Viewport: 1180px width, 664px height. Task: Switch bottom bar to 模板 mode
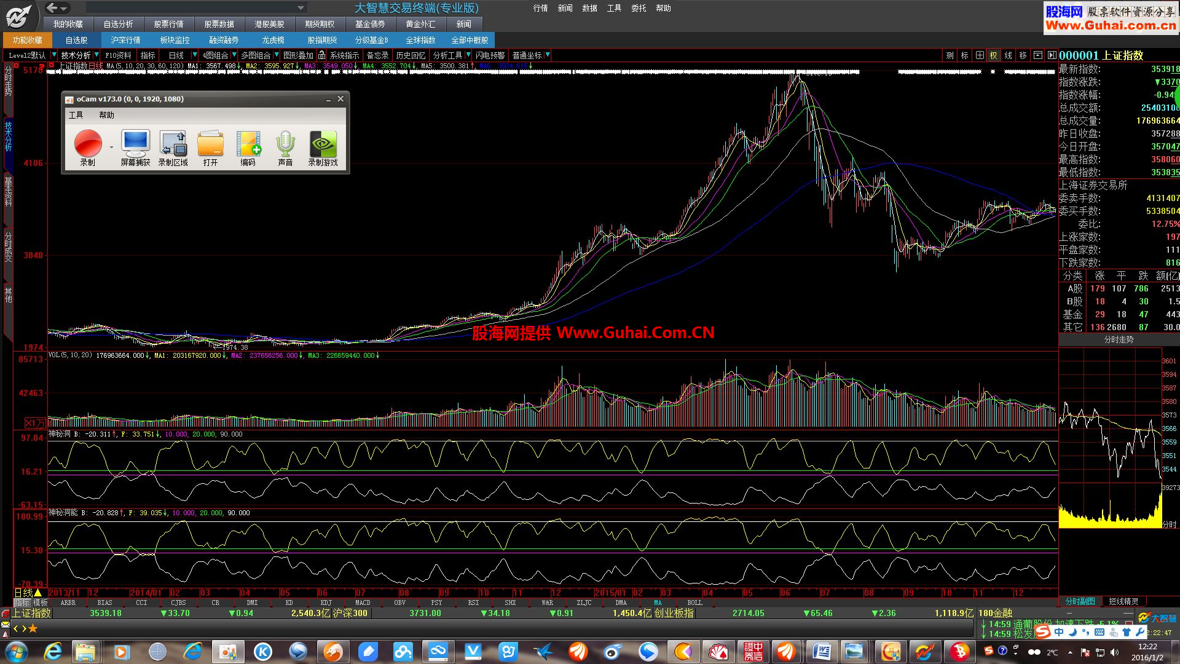[x=41, y=603]
